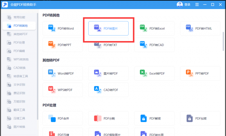
Task: Select the PDF转图片 conversion card
Action: coord(108,29)
